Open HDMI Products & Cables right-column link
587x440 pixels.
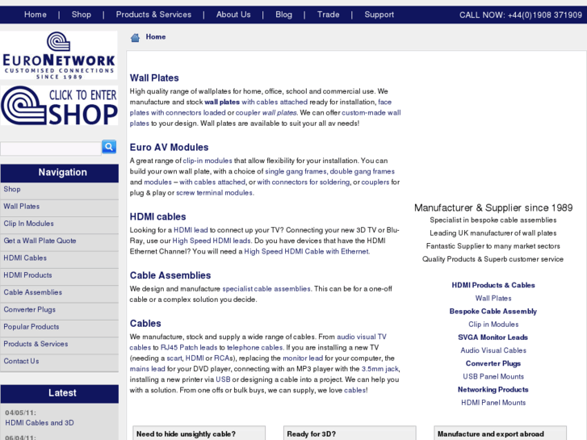pyautogui.click(x=493, y=285)
